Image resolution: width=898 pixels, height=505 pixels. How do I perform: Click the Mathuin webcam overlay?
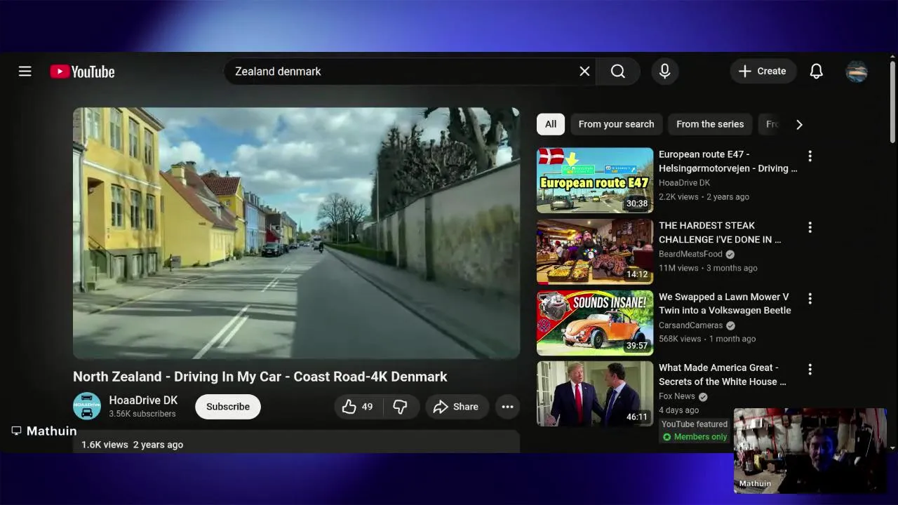(810, 450)
